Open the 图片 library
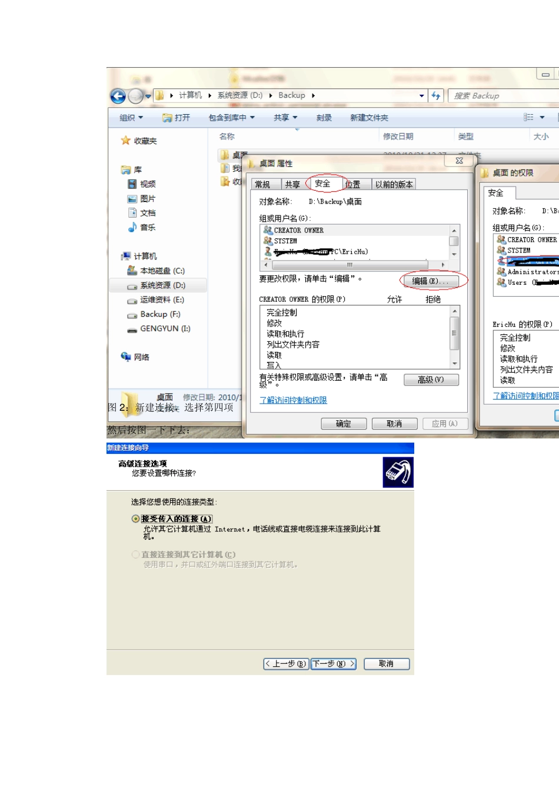Image resolution: width=559 pixels, height=791 pixels. click(141, 199)
